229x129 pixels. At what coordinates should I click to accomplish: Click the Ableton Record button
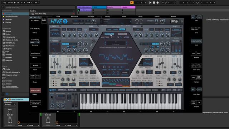[157, 3]
